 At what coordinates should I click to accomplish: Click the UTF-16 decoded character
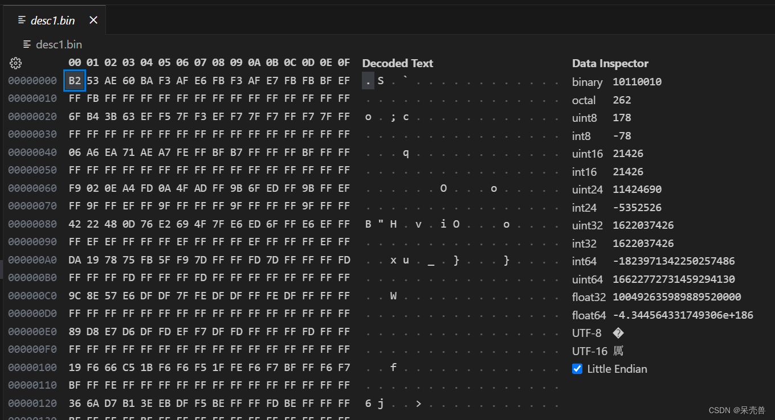click(x=618, y=351)
